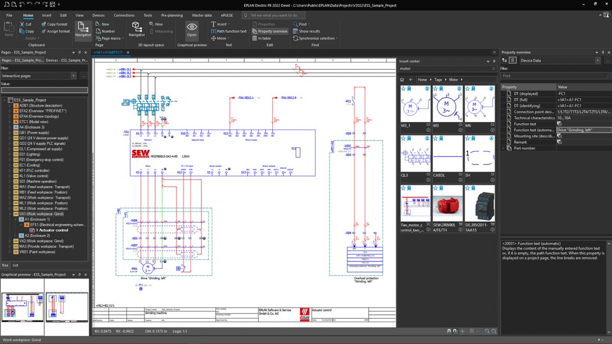Open the 3D layout space Navigator
The height and width of the screenshot is (344, 612).
click(136, 29)
